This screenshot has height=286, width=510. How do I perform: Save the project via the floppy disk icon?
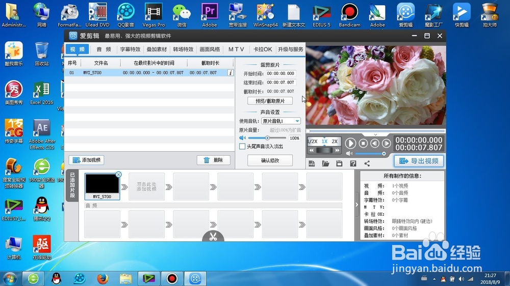pyautogui.click(x=339, y=163)
